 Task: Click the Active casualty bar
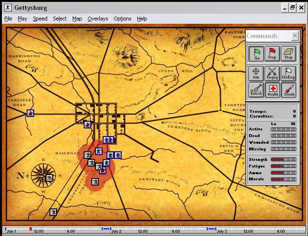coord(283,129)
